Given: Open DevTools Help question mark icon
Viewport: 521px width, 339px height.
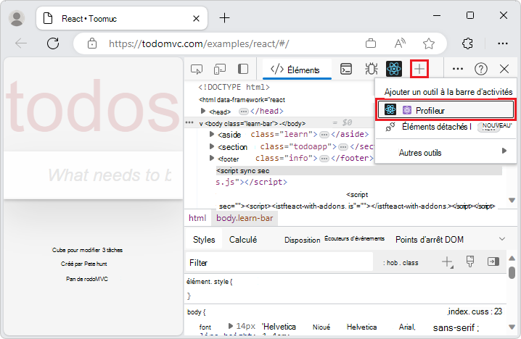Looking at the screenshot, I should point(481,69).
